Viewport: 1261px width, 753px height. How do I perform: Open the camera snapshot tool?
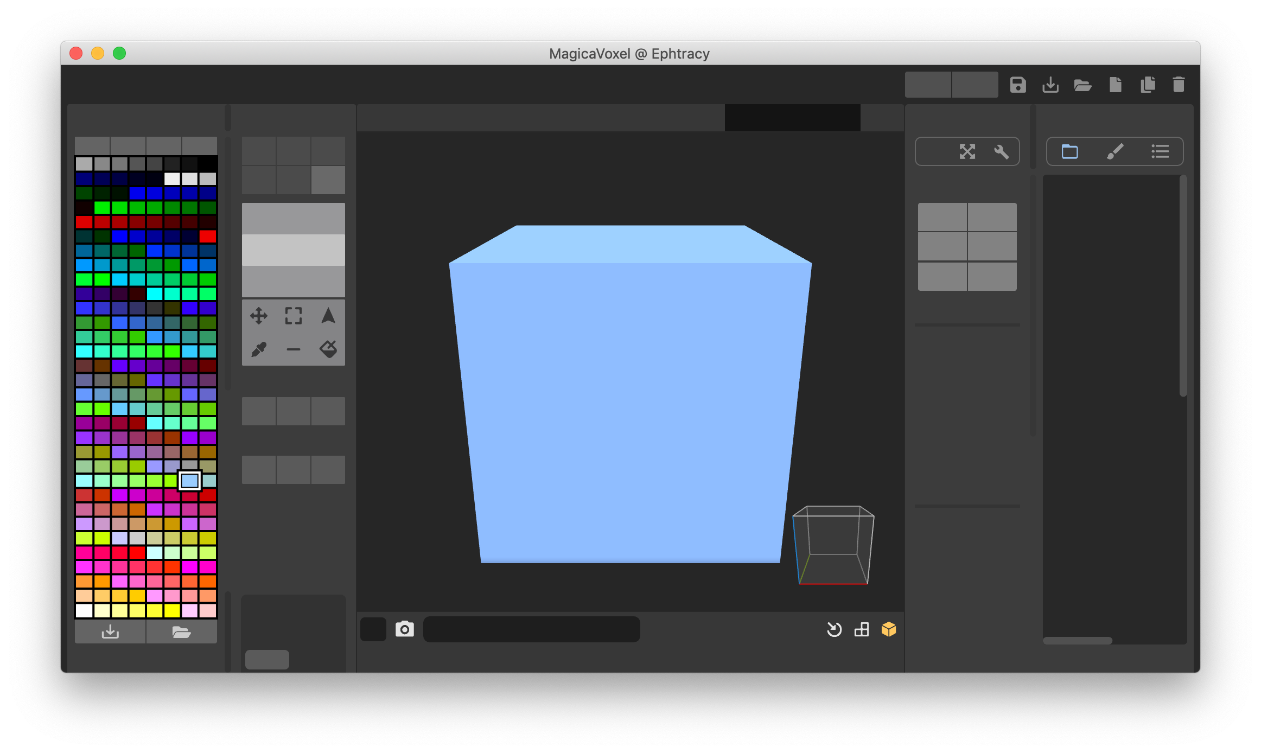(x=405, y=629)
